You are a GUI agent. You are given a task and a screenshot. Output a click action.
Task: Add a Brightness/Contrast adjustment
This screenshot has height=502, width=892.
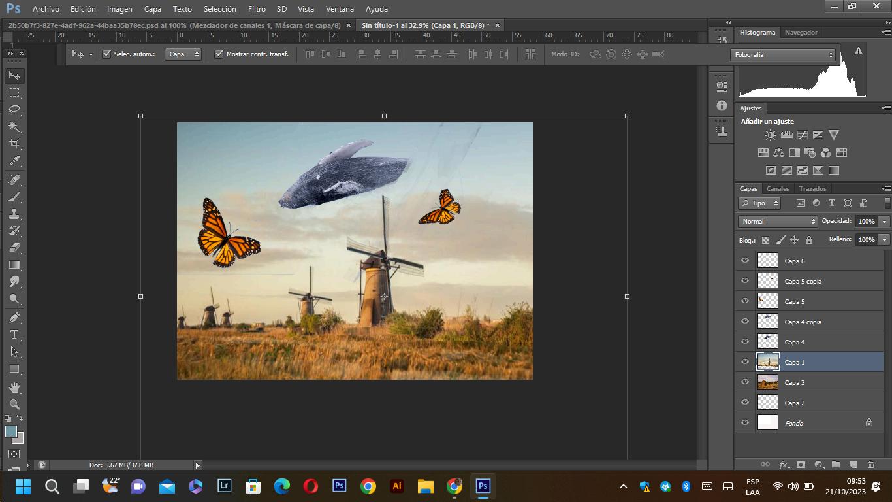click(771, 135)
